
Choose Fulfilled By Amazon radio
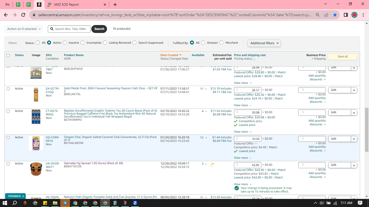pyautogui.click(x=203, y=43)
